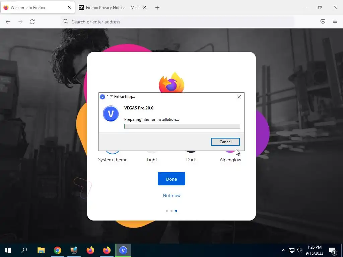
Task: Choose Not now link
Action: pos(171,195)
